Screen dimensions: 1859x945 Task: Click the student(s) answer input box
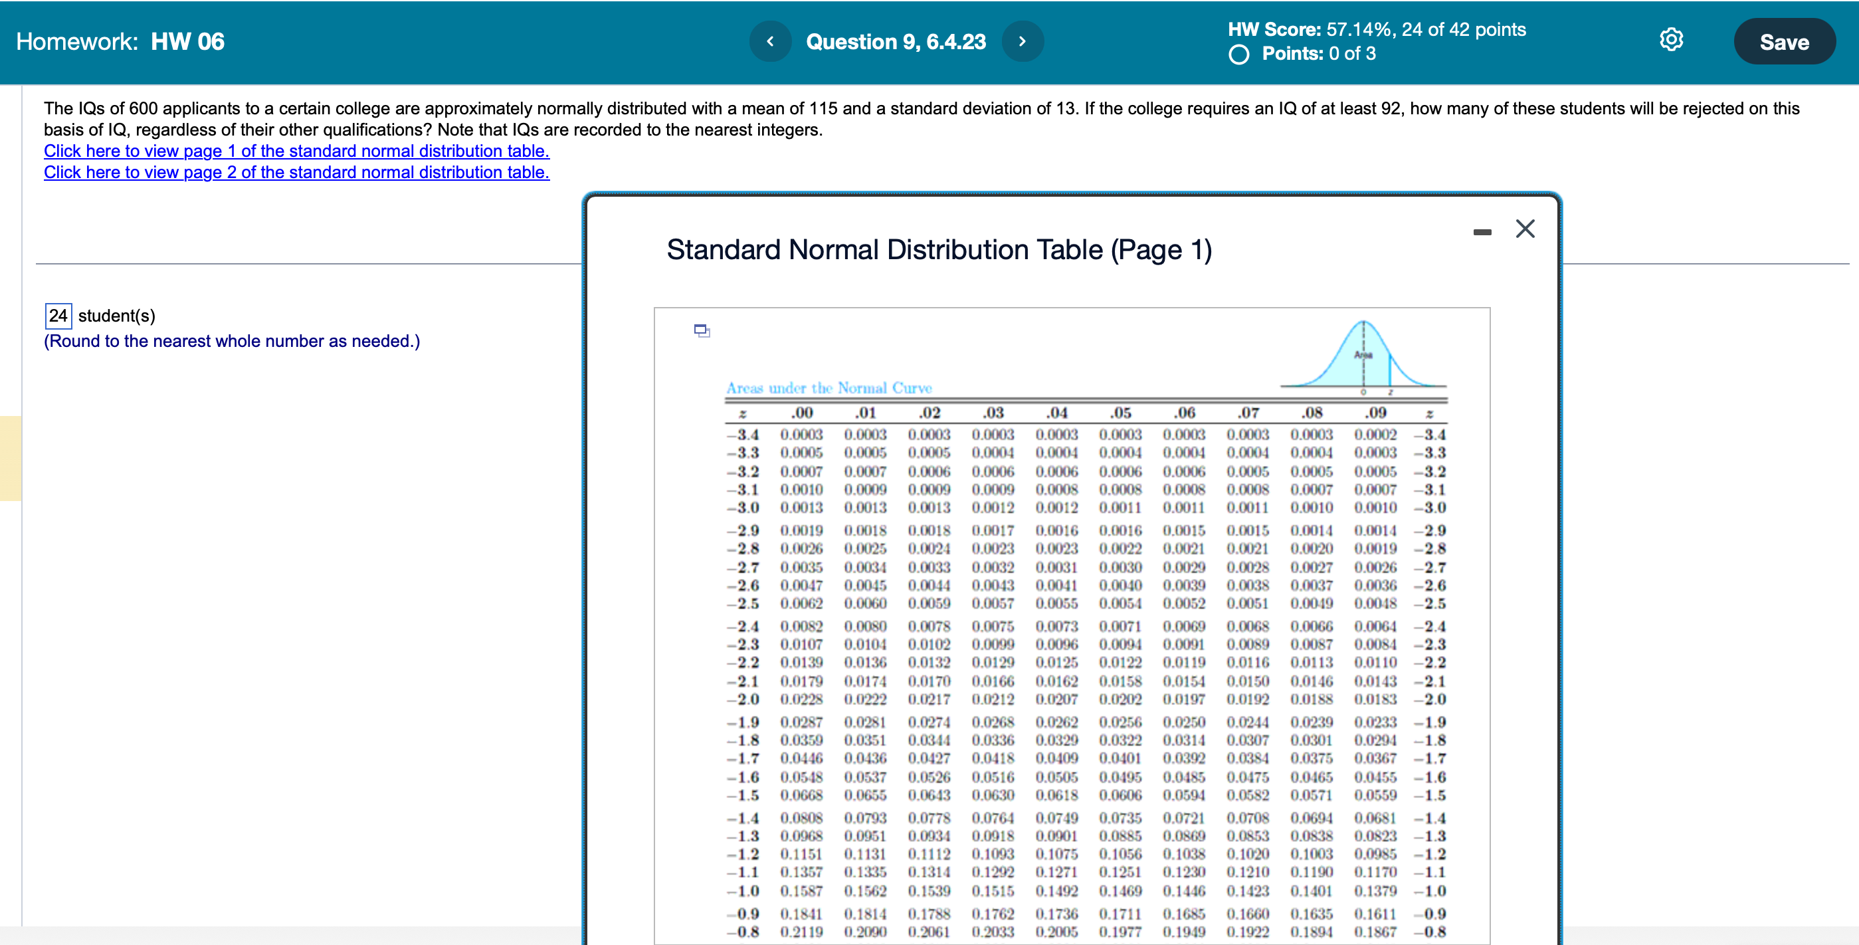click(58, 316)
